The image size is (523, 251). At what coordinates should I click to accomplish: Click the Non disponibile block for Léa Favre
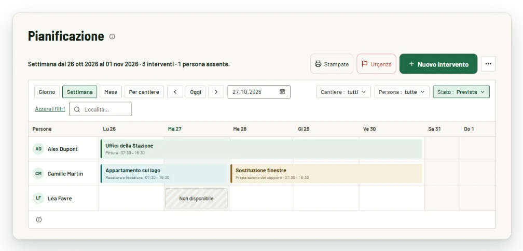point(196,198)
